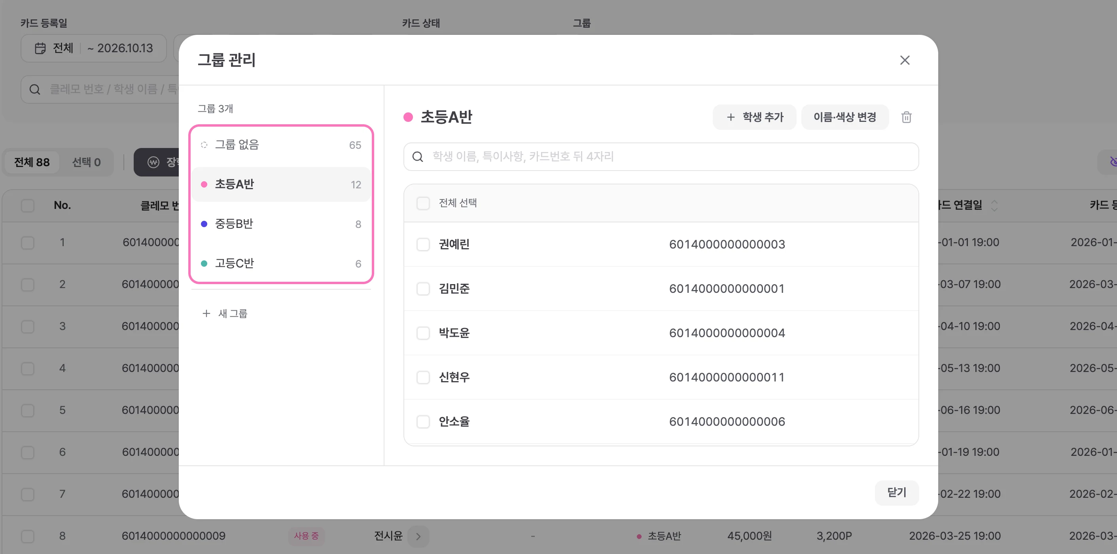Click the 그룹 3개 label
This screenshot has width=1117, height=554.
coord(216,108)
